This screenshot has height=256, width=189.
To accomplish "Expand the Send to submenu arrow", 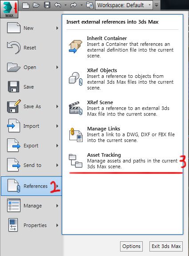I will [57, 165].
